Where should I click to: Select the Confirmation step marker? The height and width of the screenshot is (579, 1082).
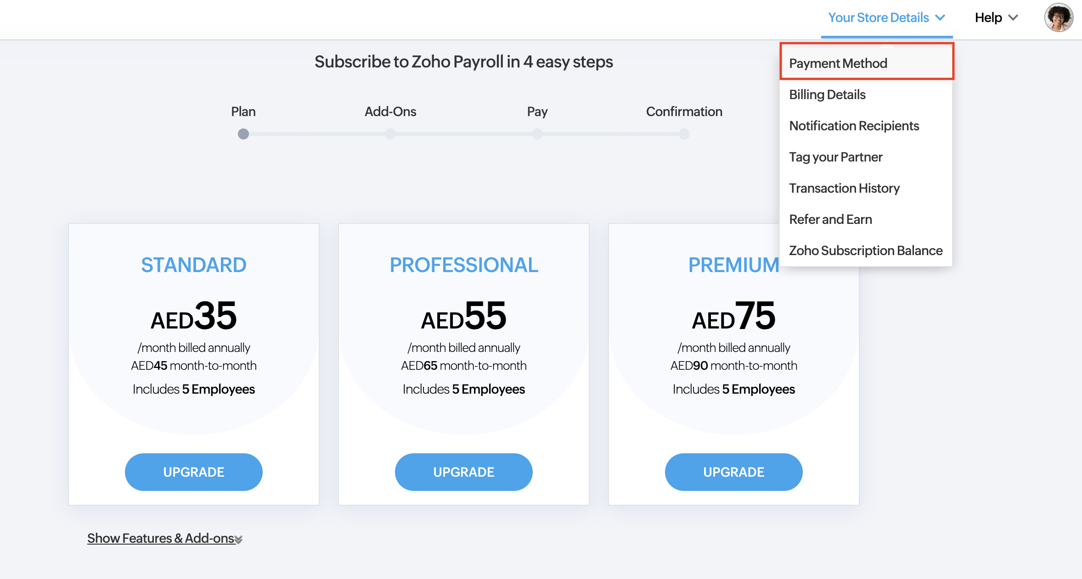click(684, 134)
